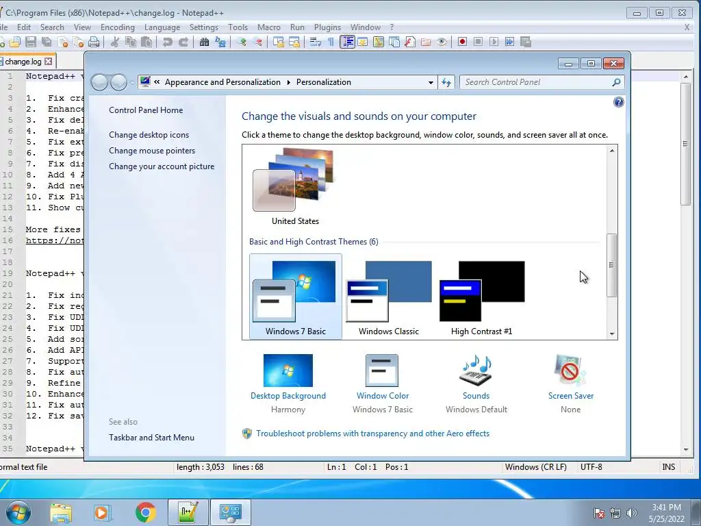Troubleshoot problems with transparency and Aero effects
Screen dimensions: 701x526
pyautogui.click(x=372, y=434)
